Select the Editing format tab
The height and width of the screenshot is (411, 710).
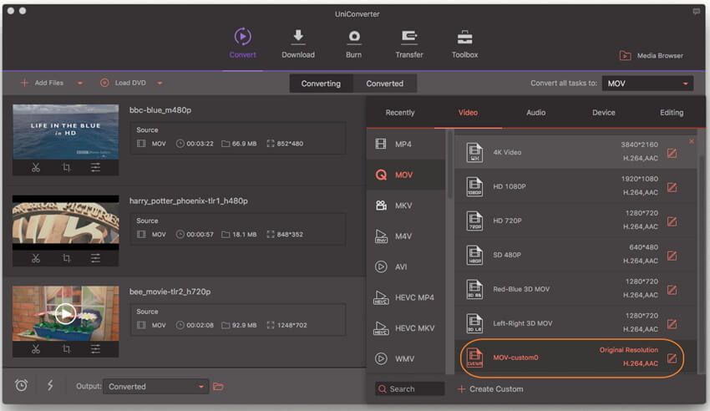[672, 112]
